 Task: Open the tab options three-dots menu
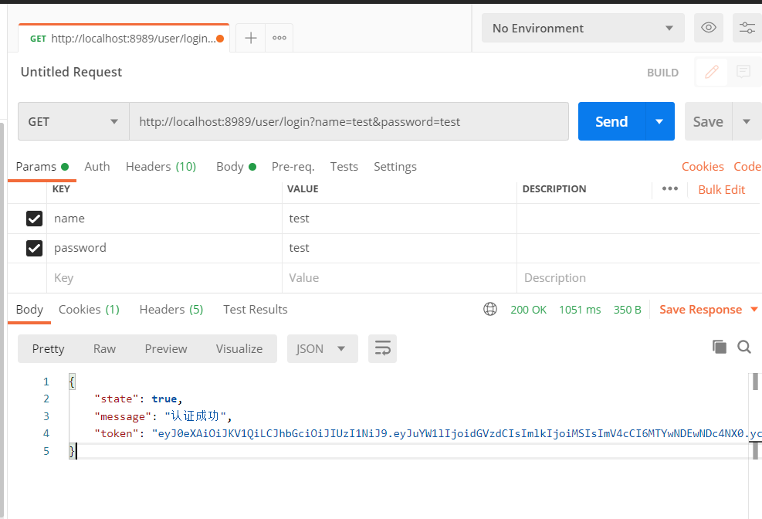[279, 38]
